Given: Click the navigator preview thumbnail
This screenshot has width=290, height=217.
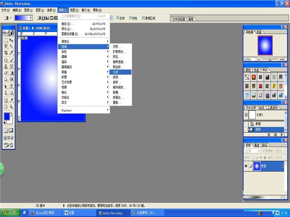Looking at the screenshot, I should pos(265,46).
